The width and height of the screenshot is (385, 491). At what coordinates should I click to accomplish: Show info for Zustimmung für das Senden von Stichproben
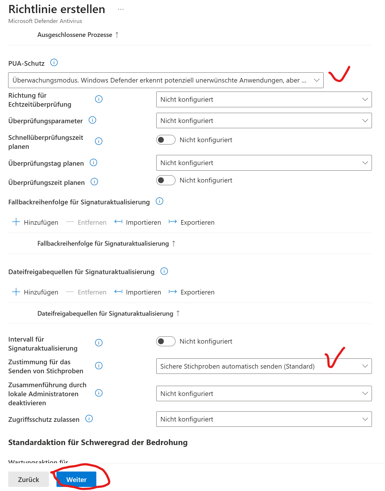(99, 366)
